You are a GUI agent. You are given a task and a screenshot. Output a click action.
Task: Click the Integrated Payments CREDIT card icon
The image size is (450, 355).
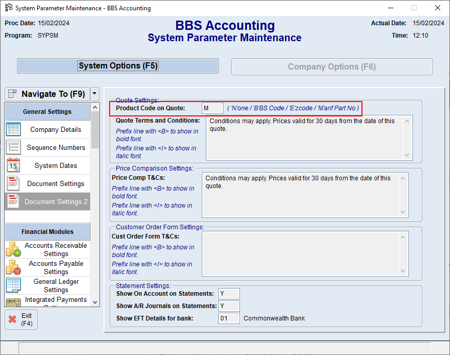click(x=13, y=302)
